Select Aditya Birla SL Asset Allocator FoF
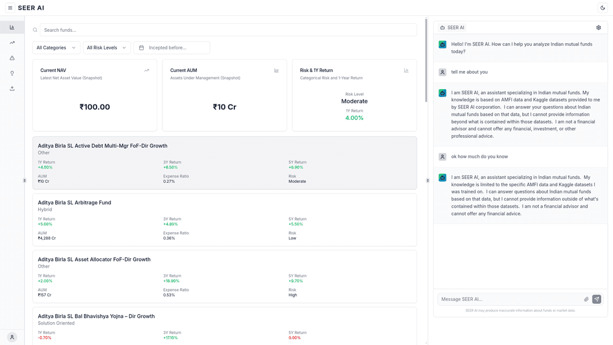The image size is (613, 345). pos(94,259)
